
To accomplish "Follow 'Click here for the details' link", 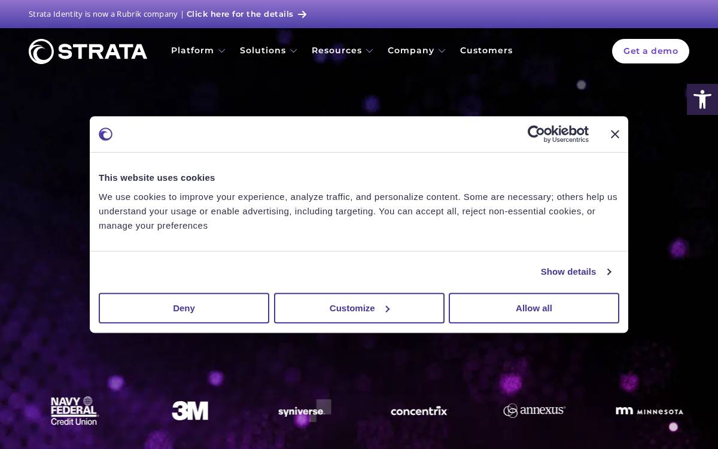I will pyautogui.click(x=240, y=14).
